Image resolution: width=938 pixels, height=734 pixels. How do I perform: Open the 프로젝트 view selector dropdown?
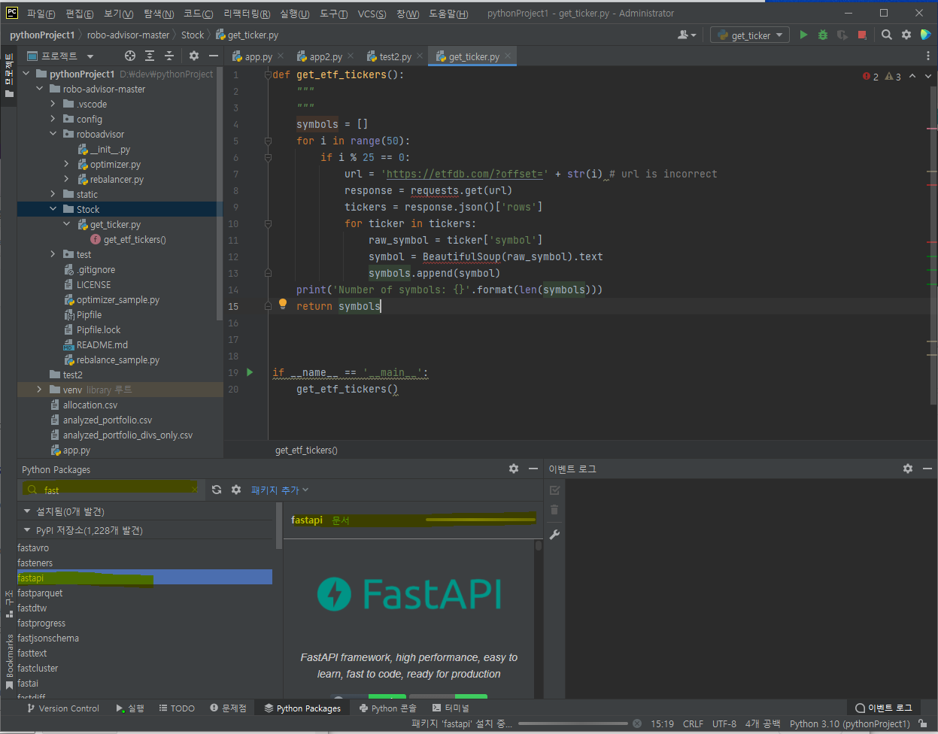pos(60,56)
